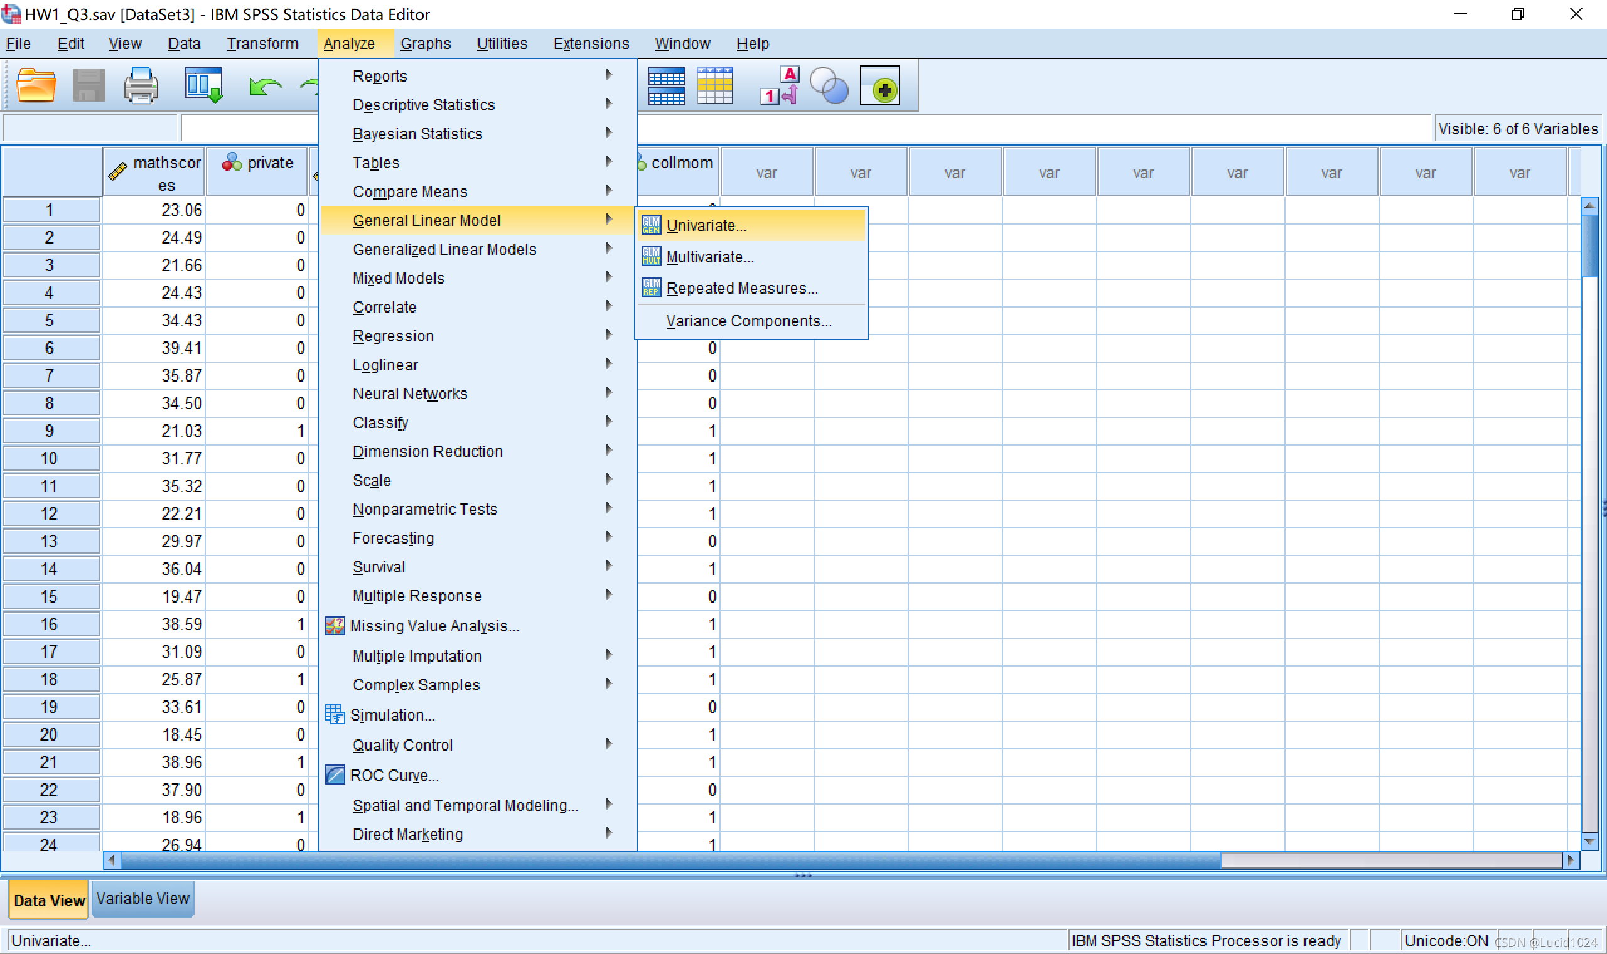Click the horizontal scrollbar right arrow
This screenshot has width=1607, height=954.
click(1571, 860)
